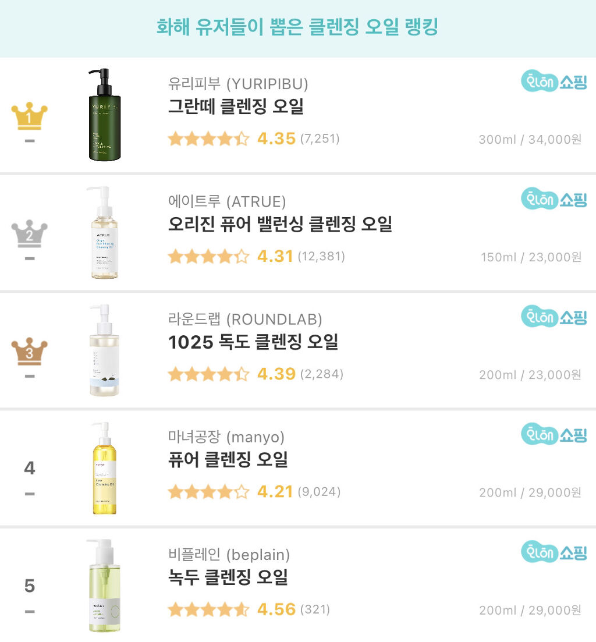Screen dimensions: 596x642
Task: Open the ROUNDLAB 1025 Dokdo bottle image
Action: (x=104, y=350)
